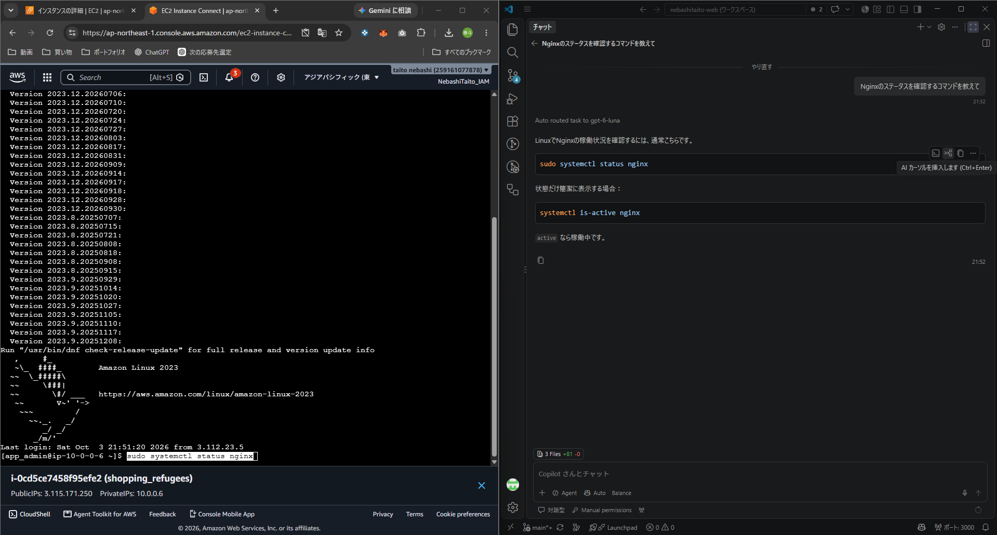Toggle primary side bar layout button
997x535 pixels.
pyautogui.click(x=890, y=9)
